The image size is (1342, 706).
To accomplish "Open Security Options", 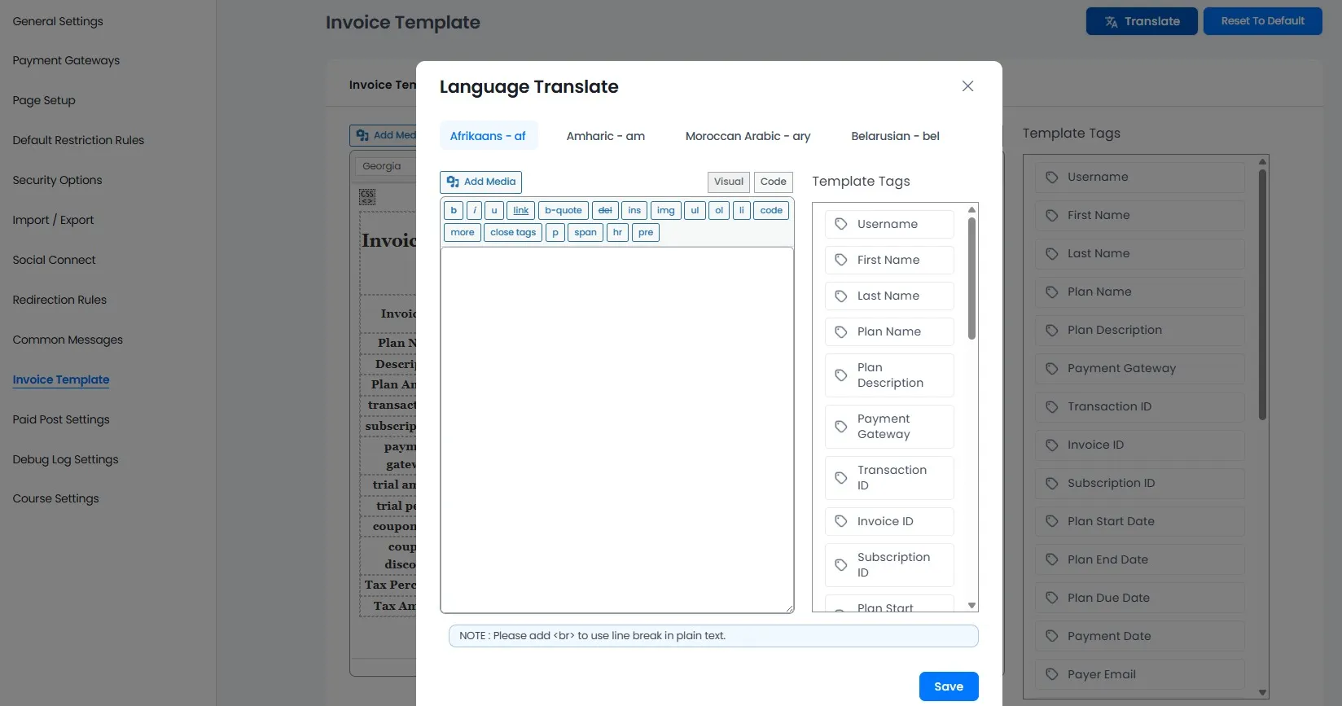I will (x=57, y=180).
